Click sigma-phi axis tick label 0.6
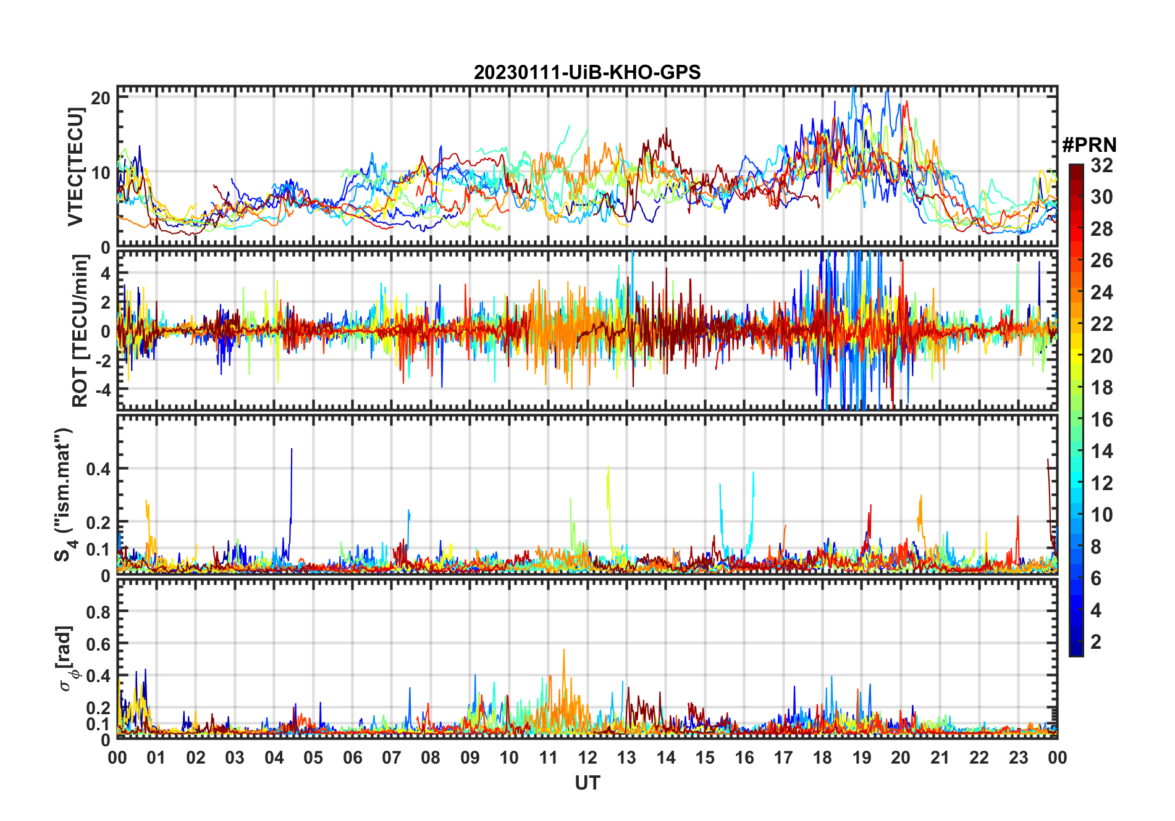 click(99, 644)
